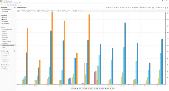This screenshot has height=91, width=169.
Task: Click the Dividenden chart heading
Action: pos(22,8)
